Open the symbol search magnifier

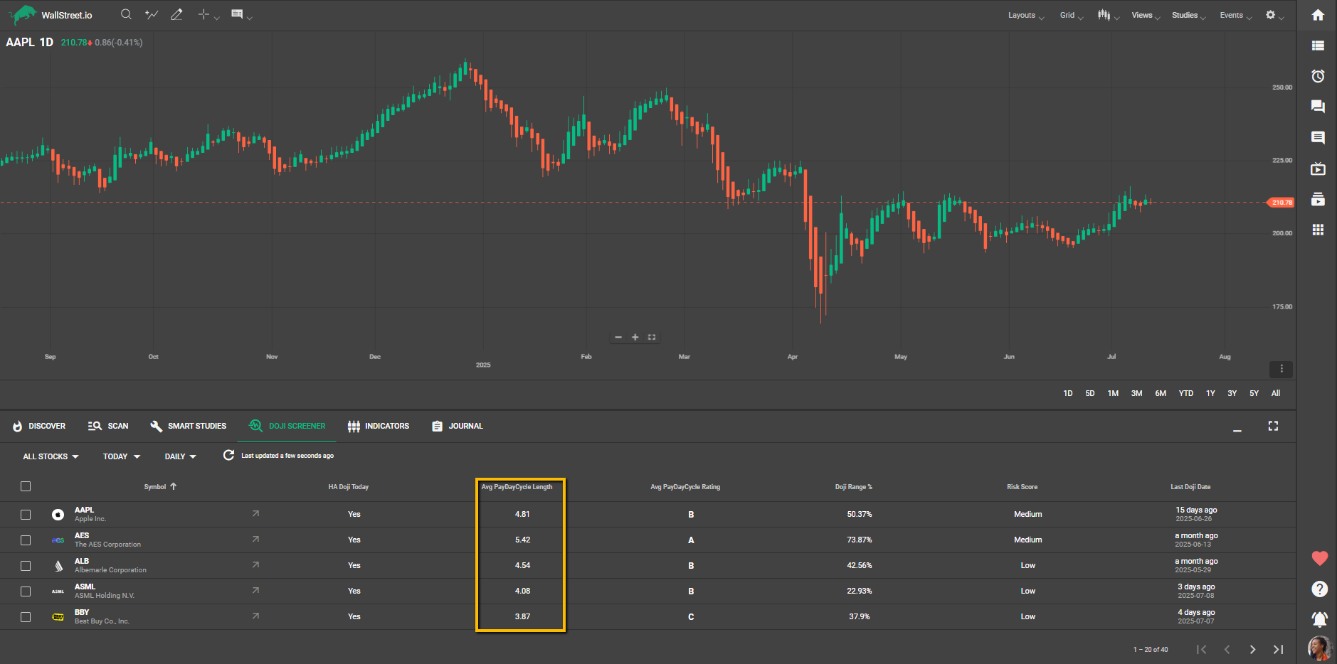[x=126, y=14]
